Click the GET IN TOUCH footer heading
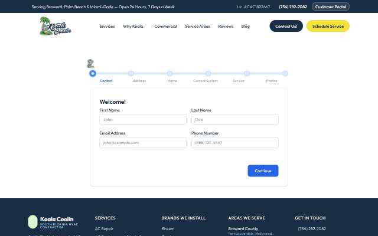The height and width of the screenshot is (236, 378). [x=310, y=218]
